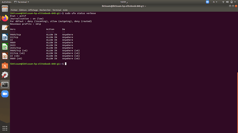This screenshot has width=238, height=133.
Task: Open the network status icon in top bar
Action: (223, 2)
